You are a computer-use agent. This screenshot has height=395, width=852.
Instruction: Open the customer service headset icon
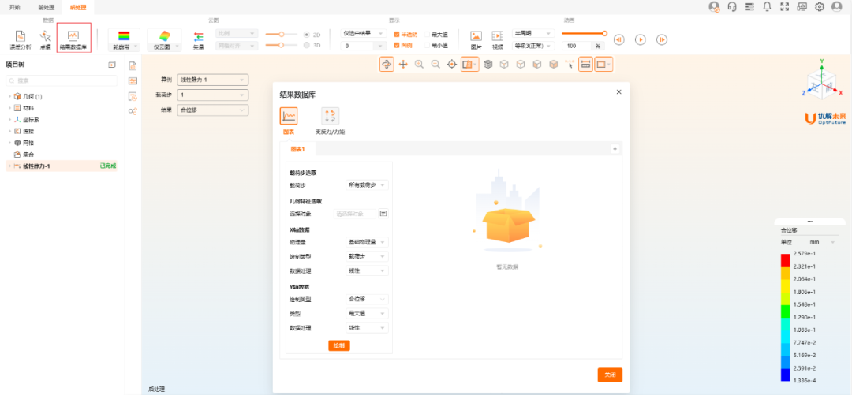(x=732, y=6)
